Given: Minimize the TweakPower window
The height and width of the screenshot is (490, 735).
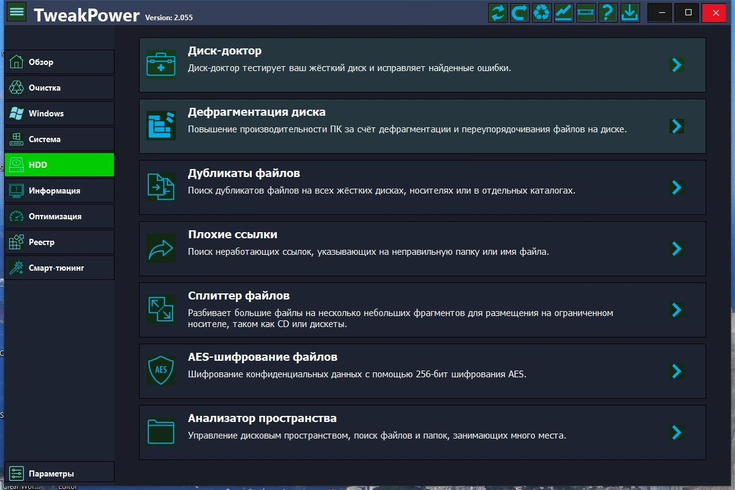Looking at the screenshot, I should coord(660,12).
